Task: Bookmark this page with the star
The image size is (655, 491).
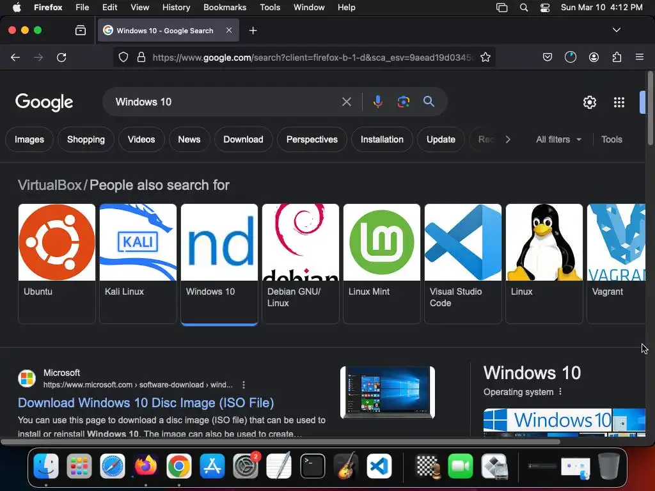Action: 485,57
